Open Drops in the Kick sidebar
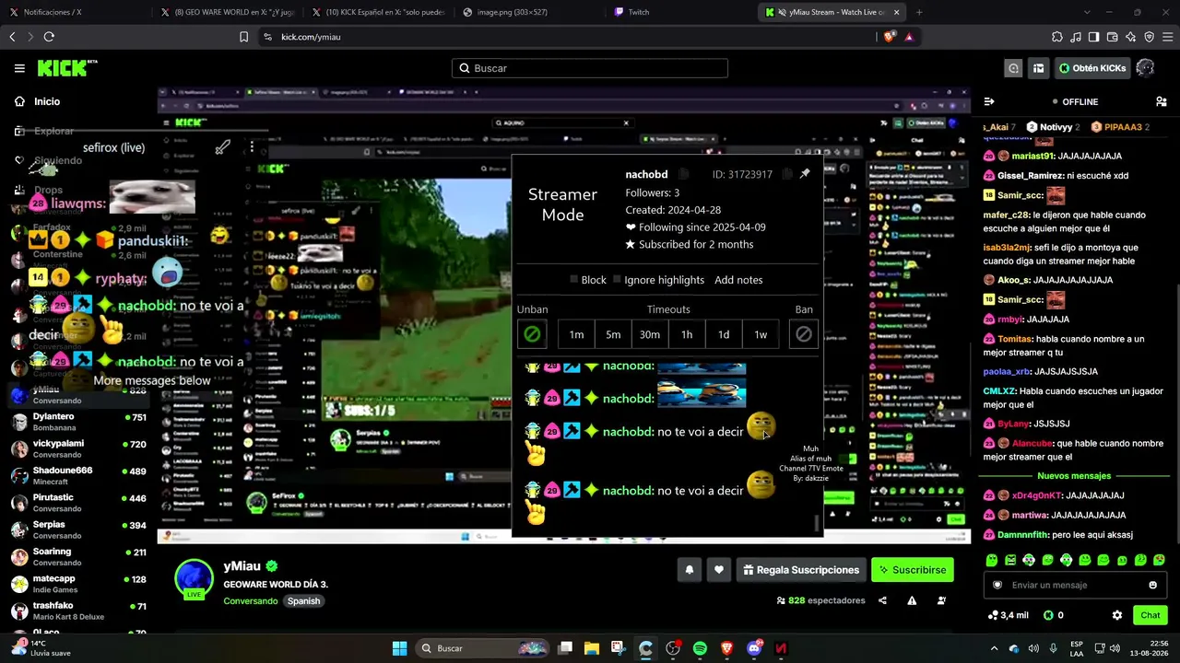 coord(38,190)
